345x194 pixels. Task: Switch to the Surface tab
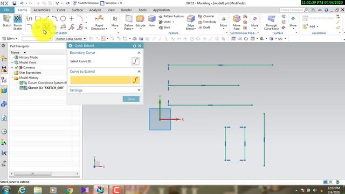click(77, 10)
